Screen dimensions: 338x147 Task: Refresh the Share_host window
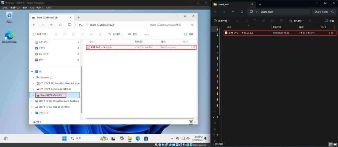click(x=242, y=12)
